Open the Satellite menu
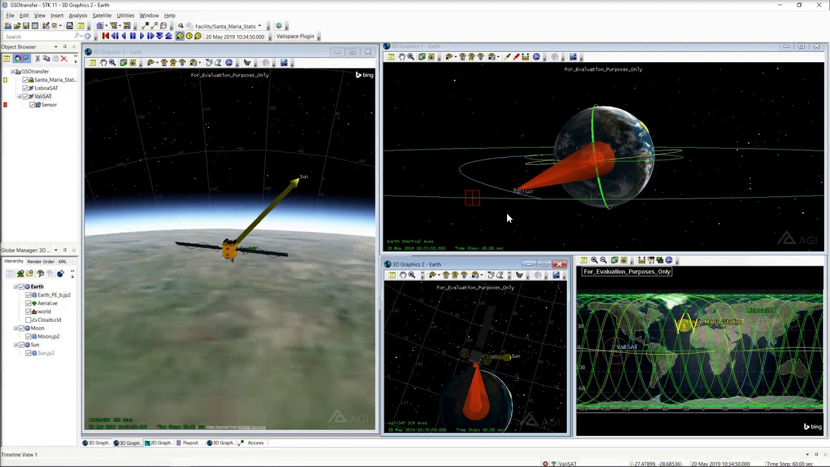 click(102, 16)
